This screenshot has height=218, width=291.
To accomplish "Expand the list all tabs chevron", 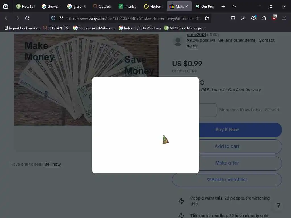I will coord(234,6).
